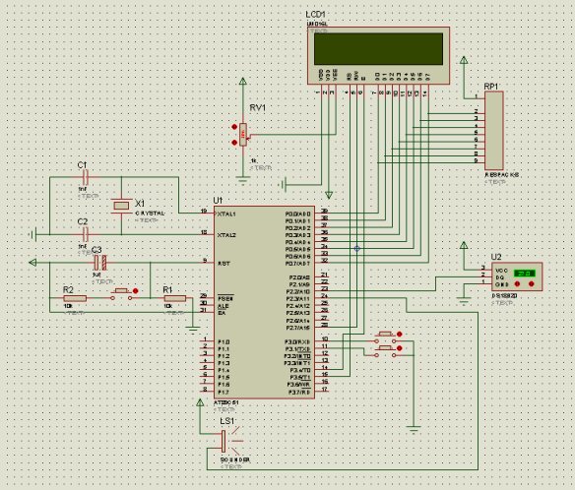Click the RV1 potentiometer body
Viewport: 575px width, 490px height.
pos(243,135)
